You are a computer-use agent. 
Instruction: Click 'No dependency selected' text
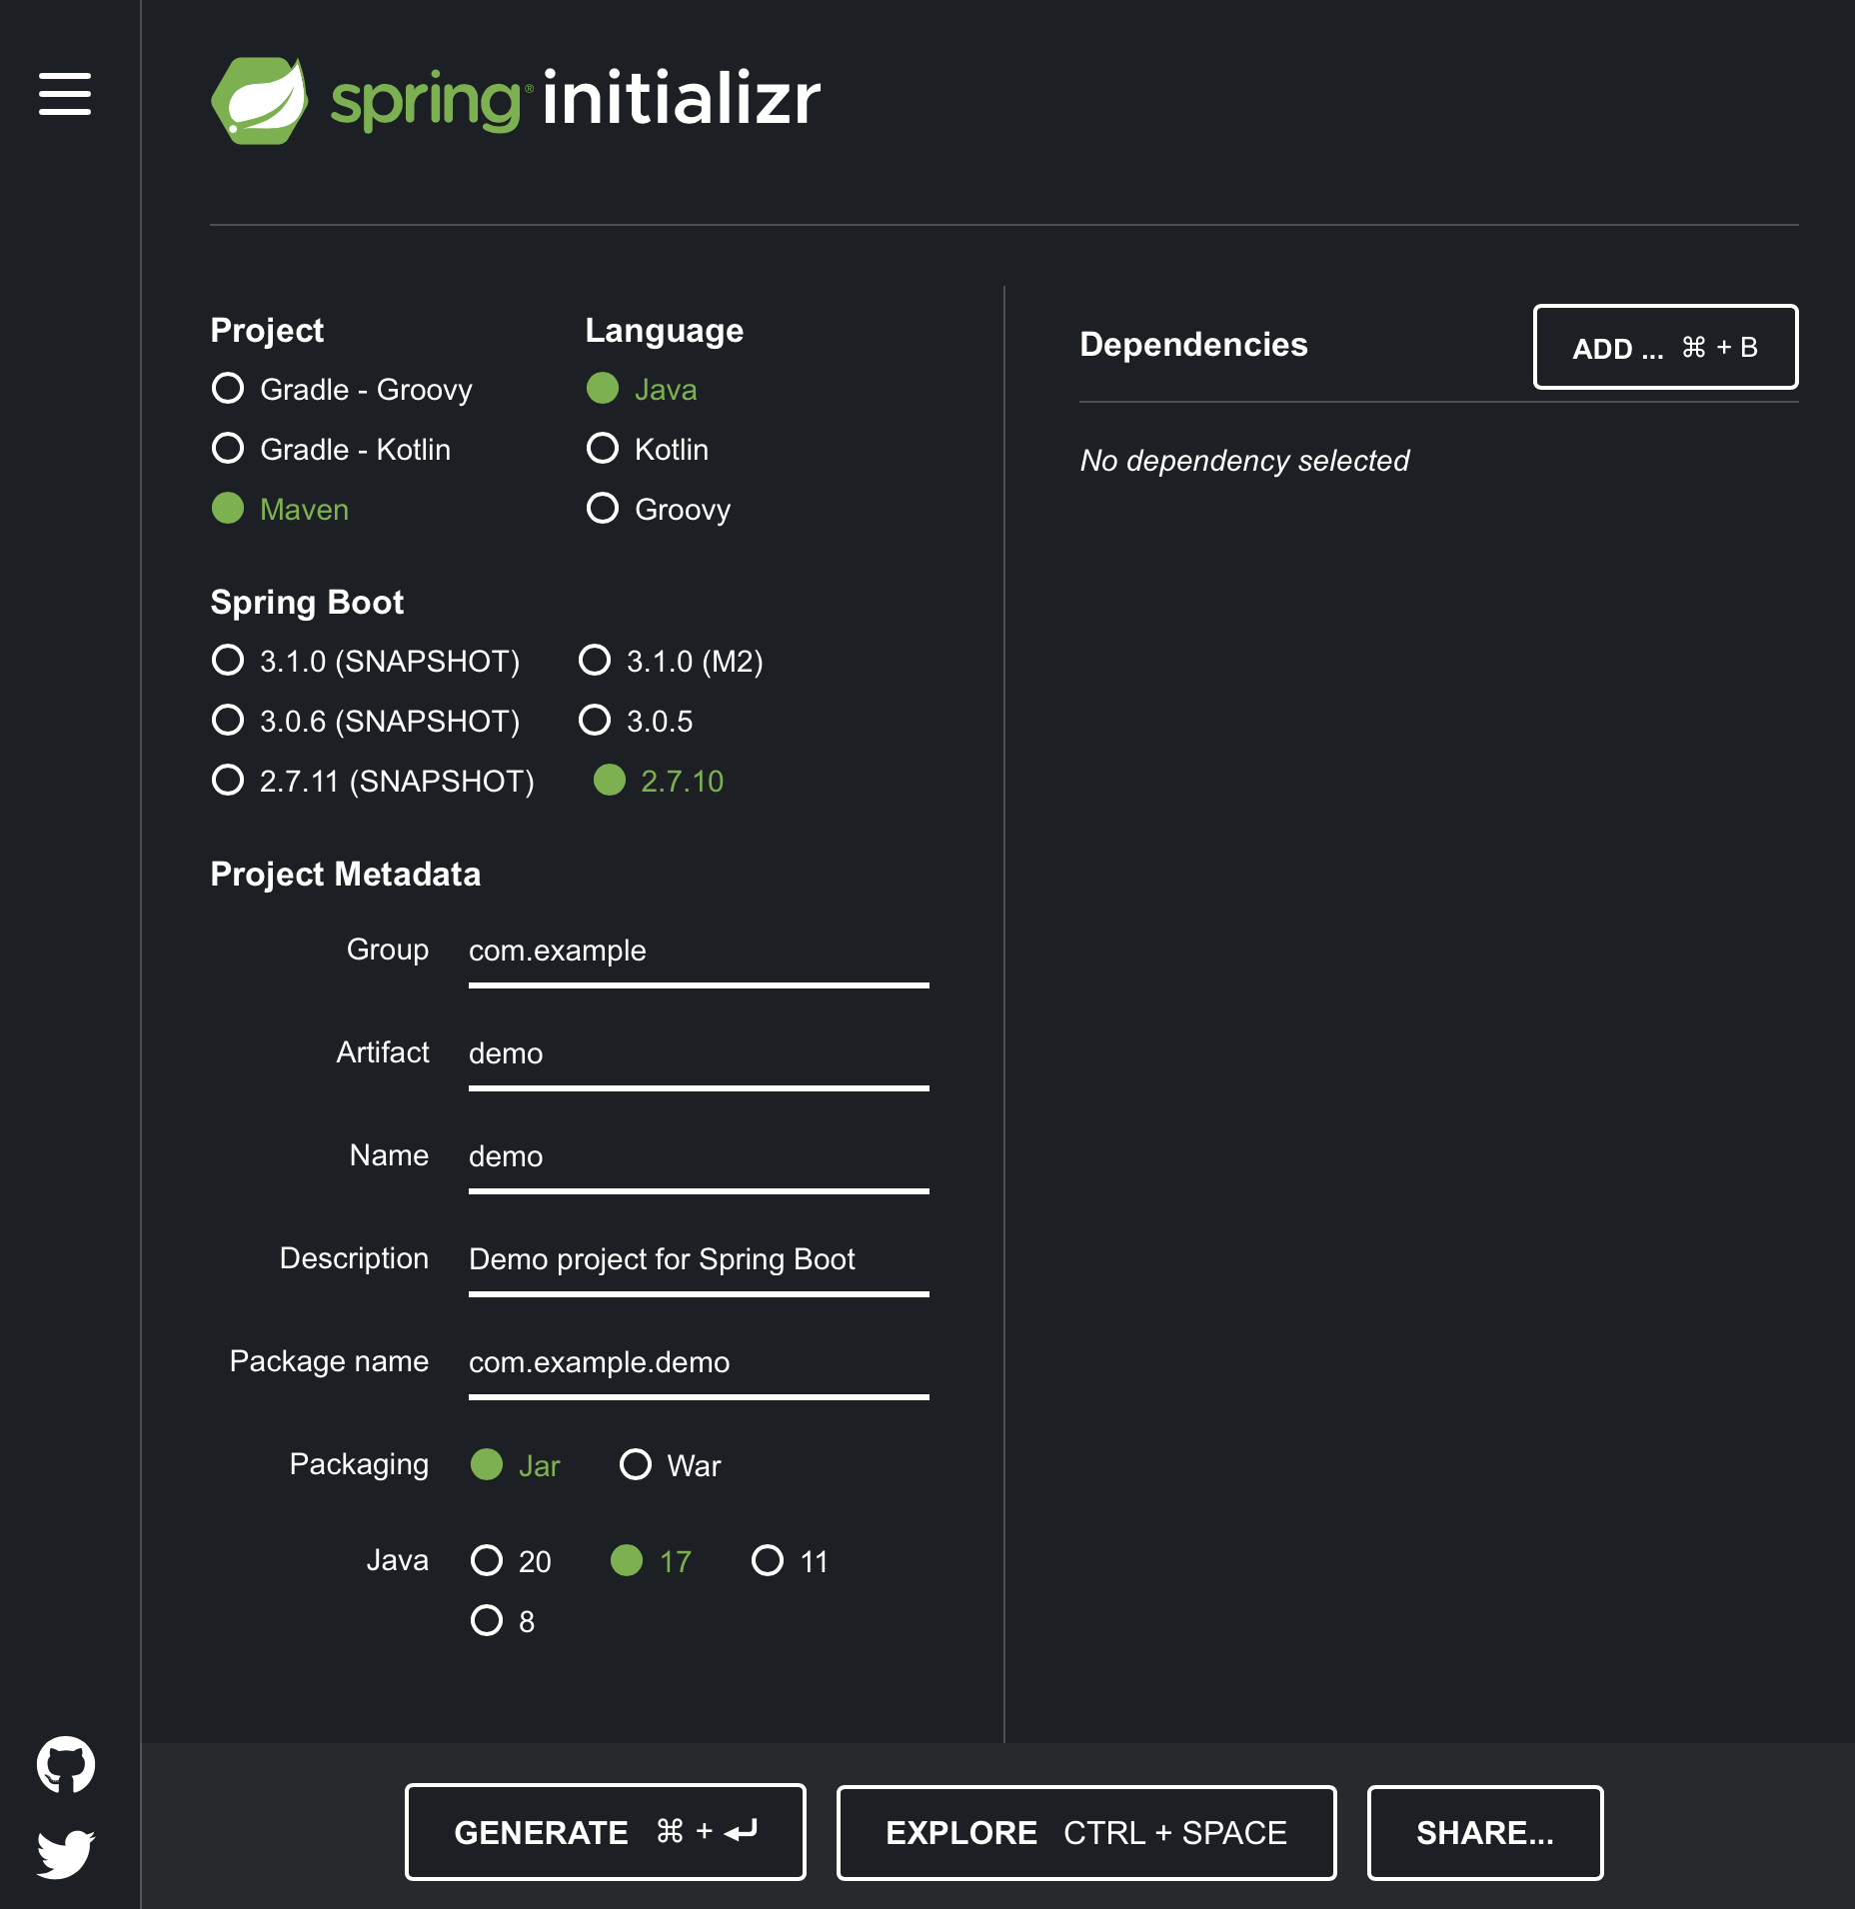tap(1244, 461)
